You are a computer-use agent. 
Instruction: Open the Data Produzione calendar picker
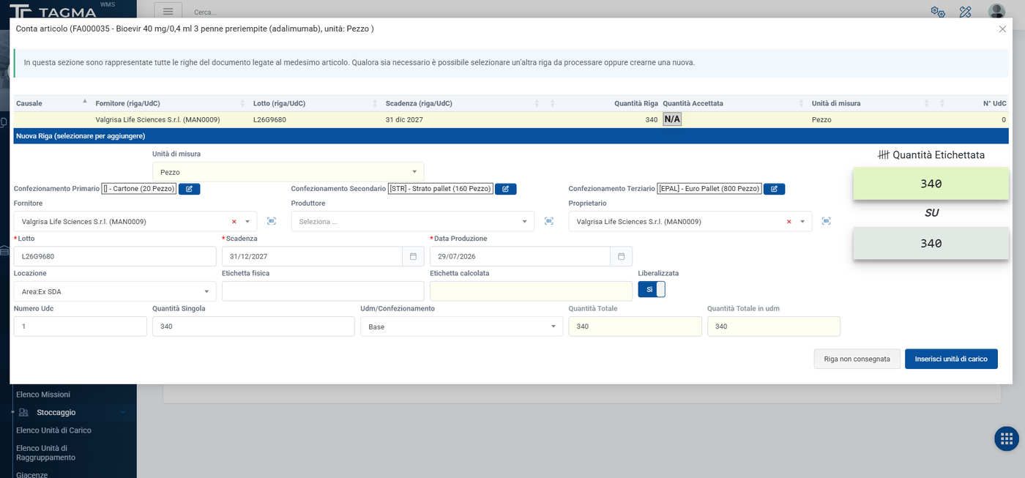[x=621, y=256]
